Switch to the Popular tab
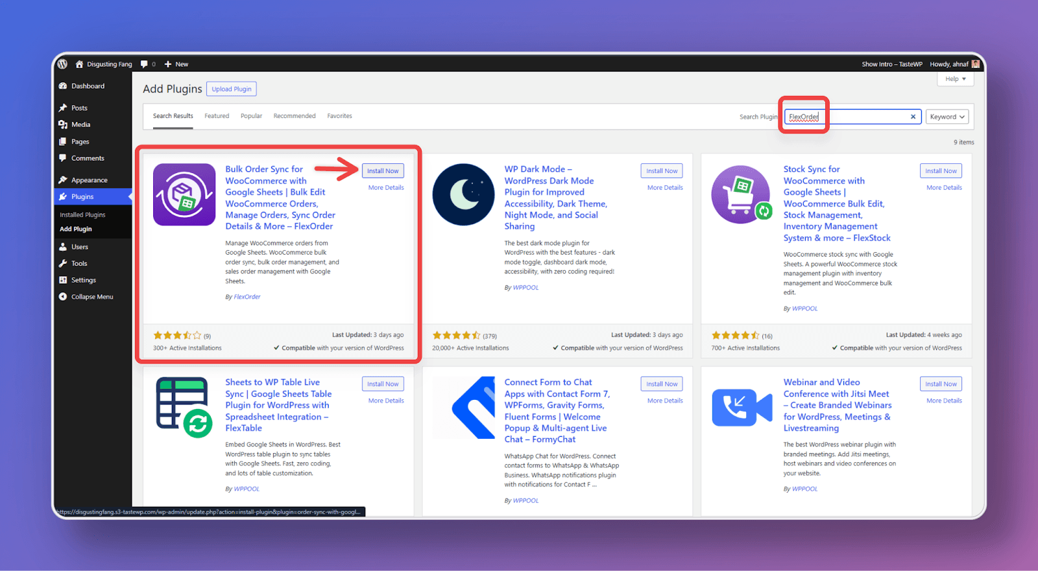 (x=251, y=116)
